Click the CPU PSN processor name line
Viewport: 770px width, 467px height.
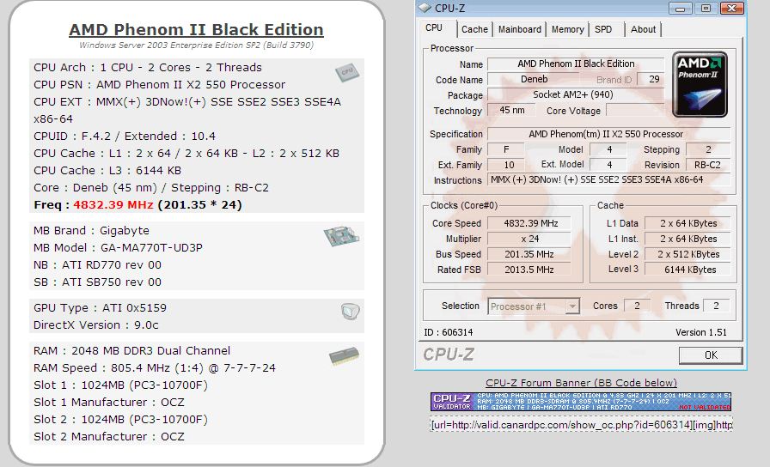point(160,84)
